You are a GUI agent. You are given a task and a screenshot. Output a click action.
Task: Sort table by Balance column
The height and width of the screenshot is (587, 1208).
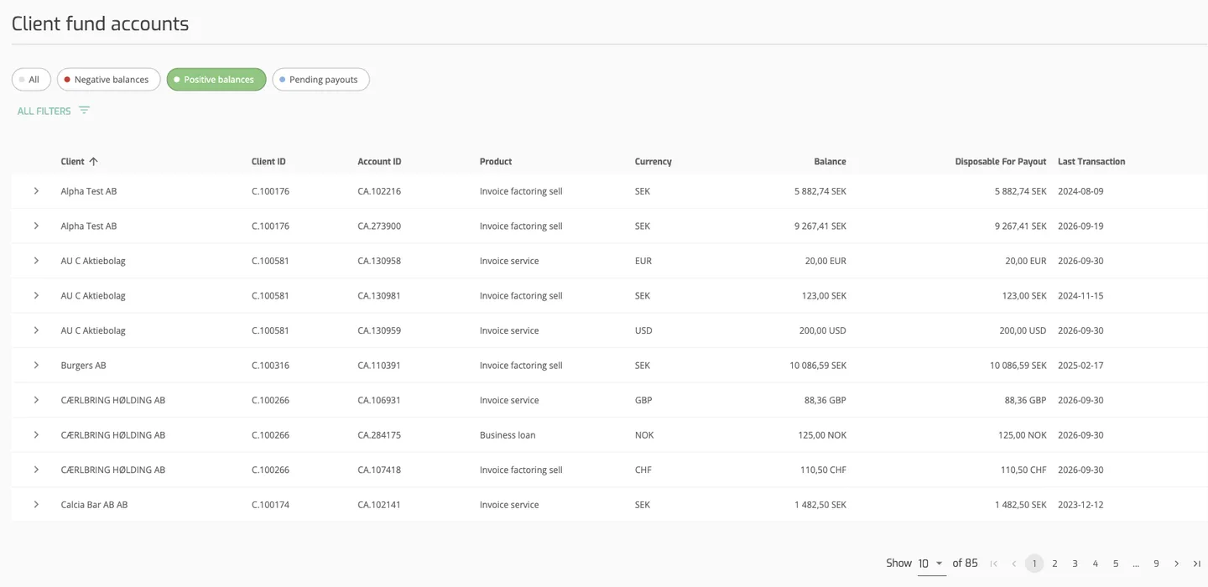click(830, 162)
